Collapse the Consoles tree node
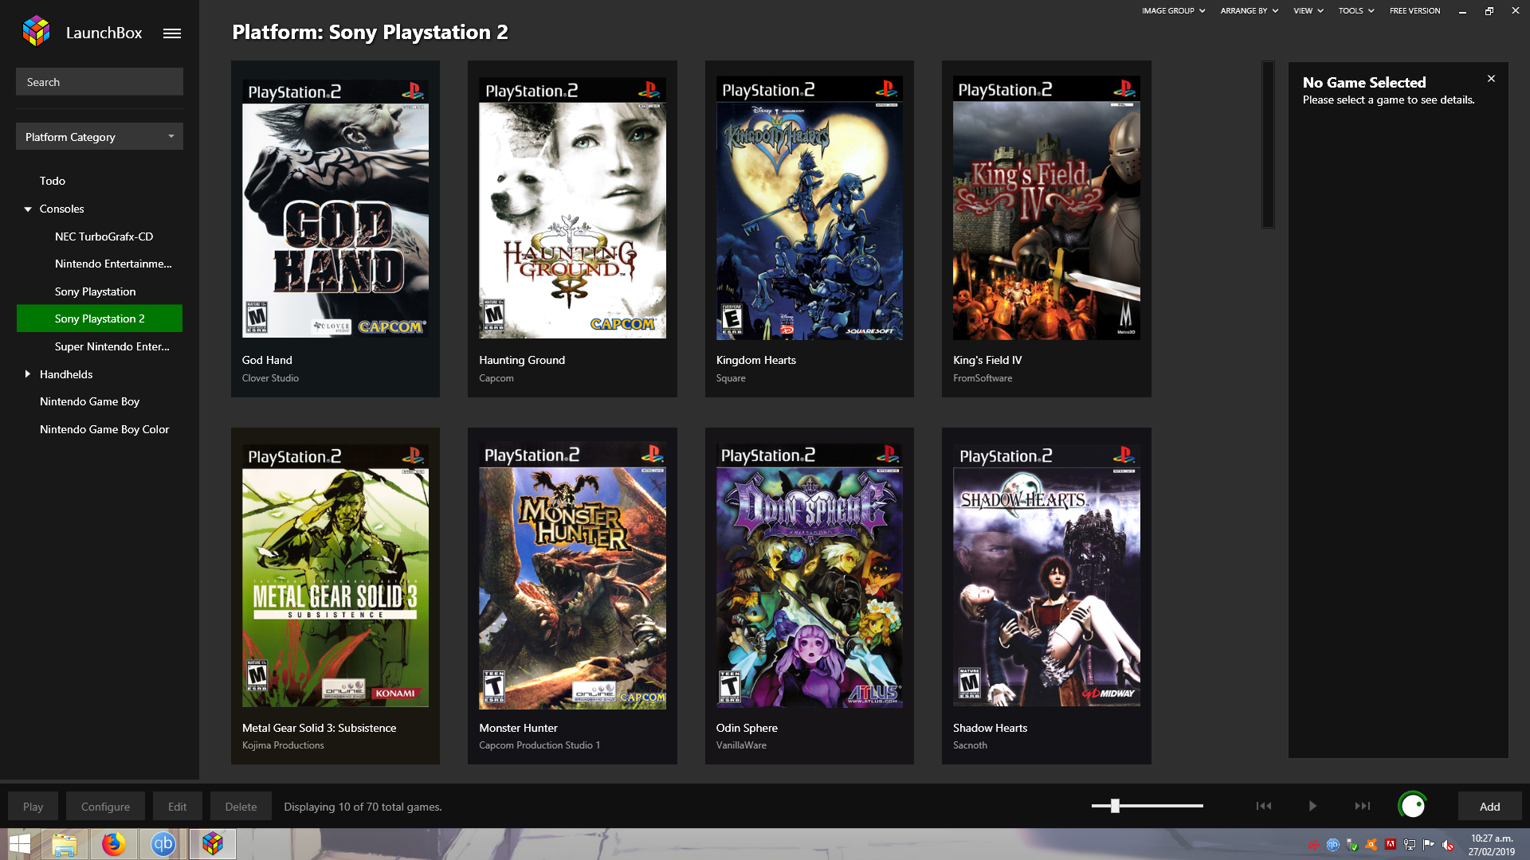Viewport: 1530px width, 860px height. pos(28,209)
